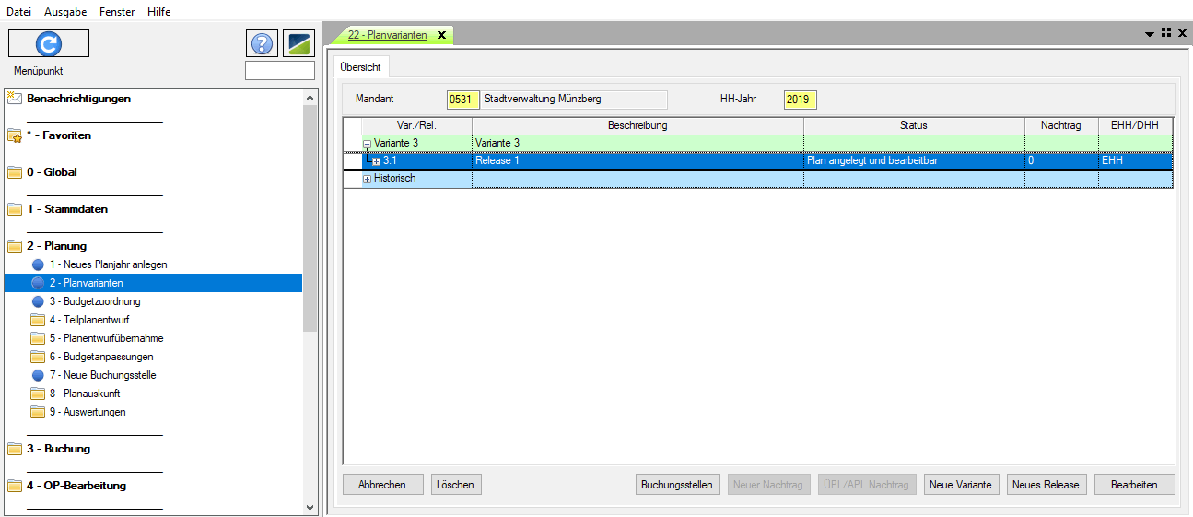1193x517 pixels.
Task: Select 3 - Budgetzuordnung in the menu tree
Action: pyautogui.click(x=94, y=301)
